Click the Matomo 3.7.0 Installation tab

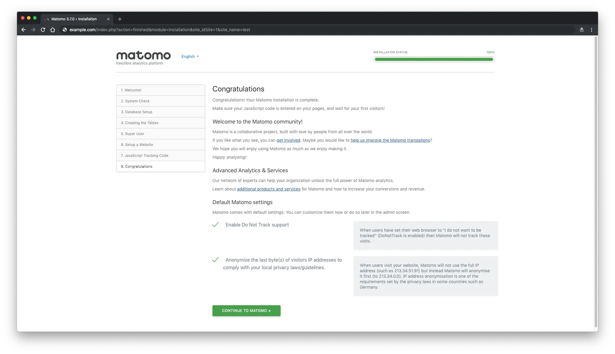pos(77,19)
